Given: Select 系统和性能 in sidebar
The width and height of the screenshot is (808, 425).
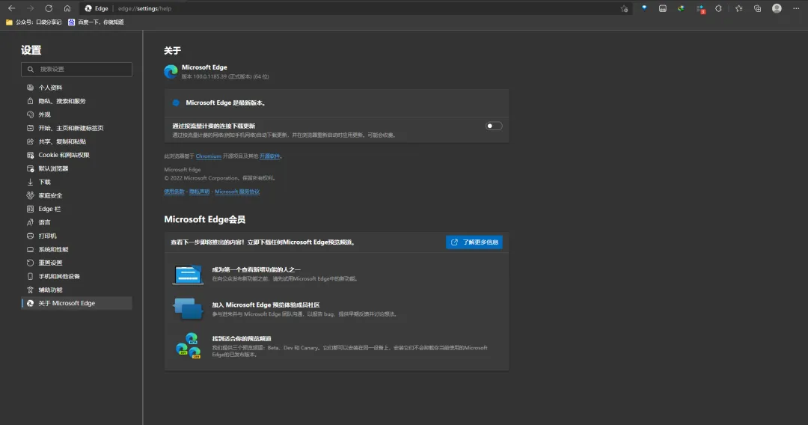Looking at the screenshot, I should 76,249.
